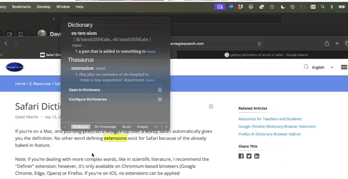Switch to the Google Search tab
The image size is (348, 179).
266,55
